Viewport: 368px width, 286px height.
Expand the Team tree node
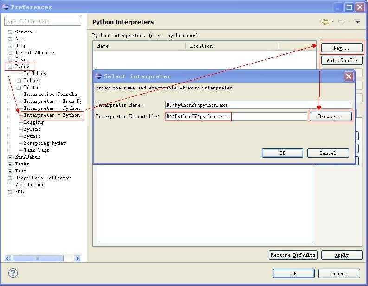[x=10, y=171]
